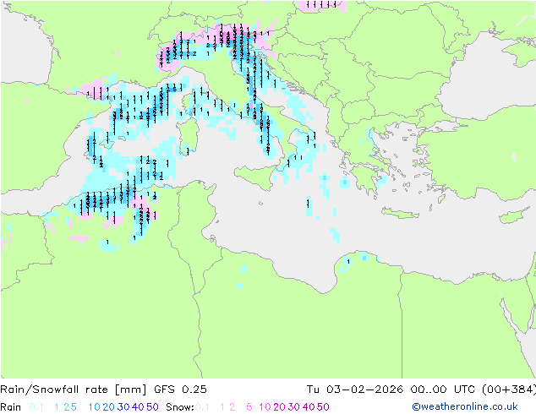Pick the Snow legend value 5
Image resolution: width=536 pixels, height=414 pixels.
(249, 407)
